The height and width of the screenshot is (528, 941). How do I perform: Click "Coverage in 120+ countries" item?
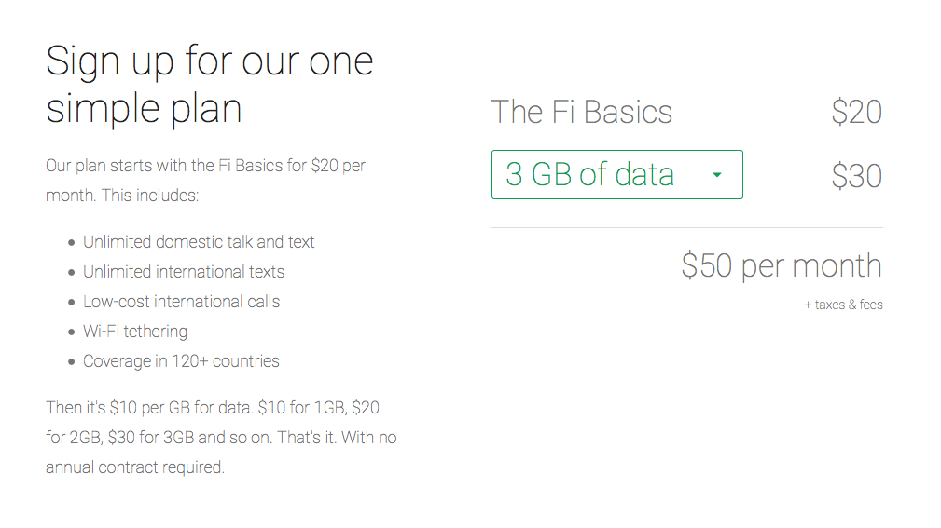tap(181, 361)
